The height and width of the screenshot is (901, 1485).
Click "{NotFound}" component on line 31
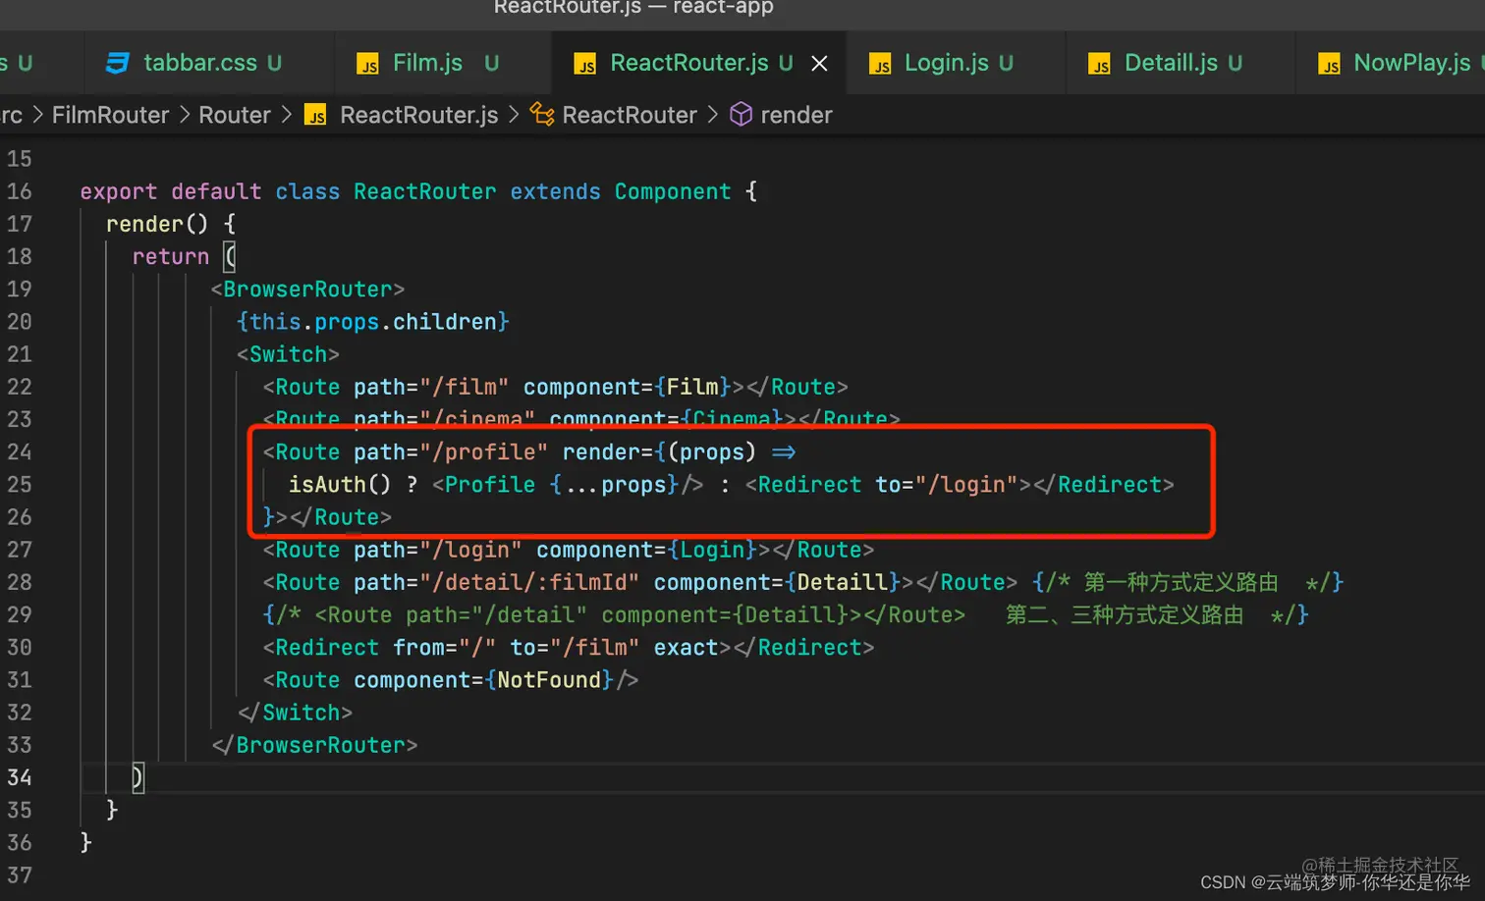point(549,679)
